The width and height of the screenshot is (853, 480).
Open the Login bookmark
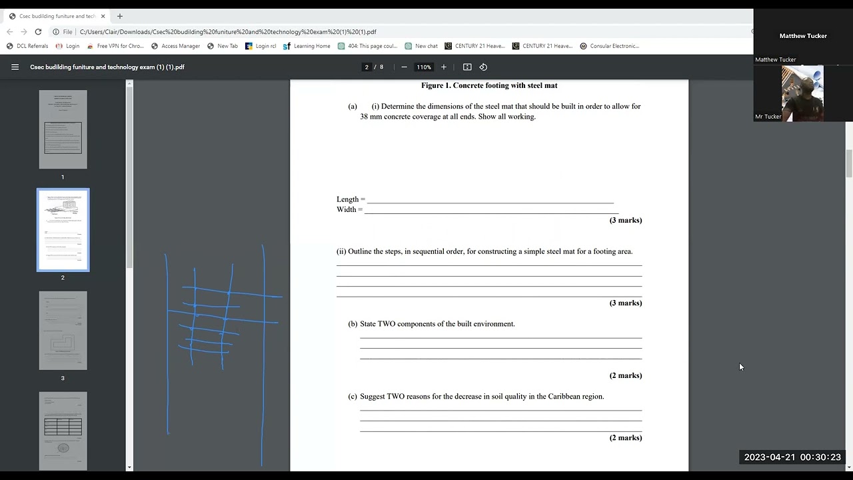click(67, 46)
